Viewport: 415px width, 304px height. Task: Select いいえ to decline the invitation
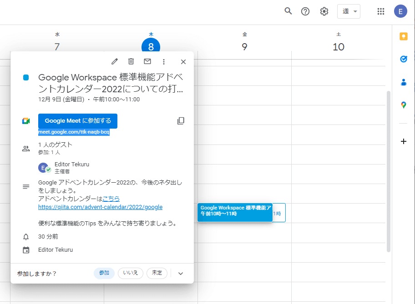coord(130,273)
